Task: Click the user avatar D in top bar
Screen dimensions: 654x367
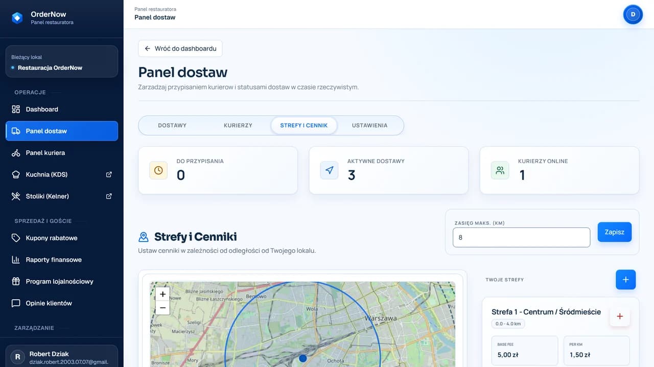Action: 633,14
